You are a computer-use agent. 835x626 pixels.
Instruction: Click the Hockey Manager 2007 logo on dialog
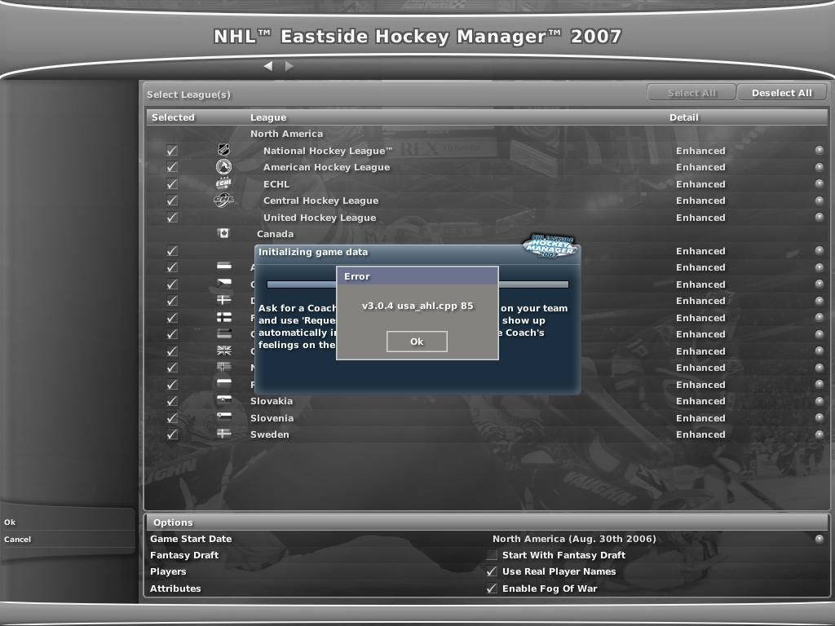pos(550,246)
